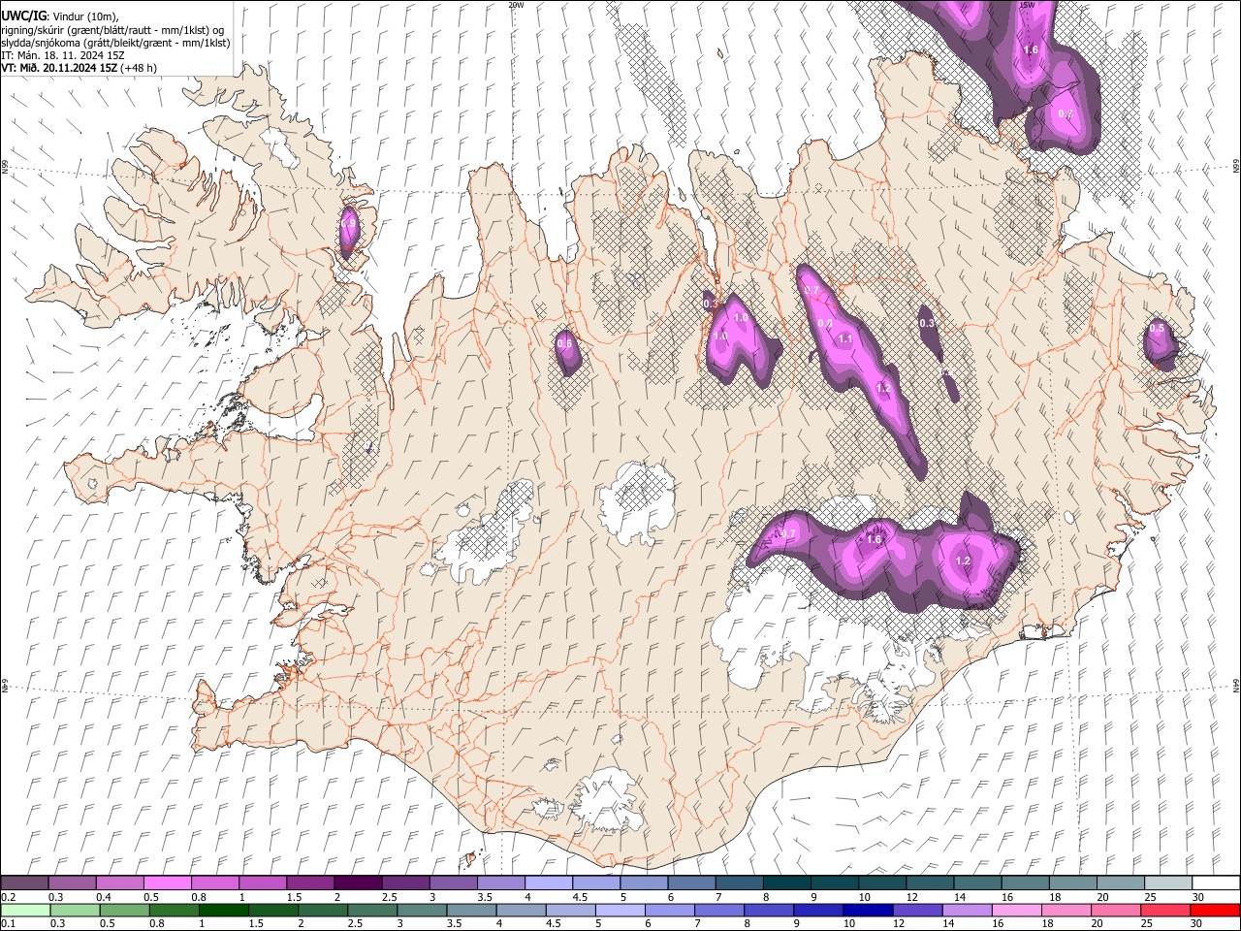Image resolution: width=1241 pixels, height=931 pixels.
Task: Click the '30' label under the bottom legend row
Action: (1198, 923)
